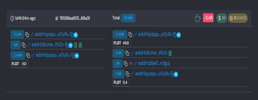Click the blue circle icon in the 11.59₳ row
Screen dimensions: 258x100
[179, 35]
